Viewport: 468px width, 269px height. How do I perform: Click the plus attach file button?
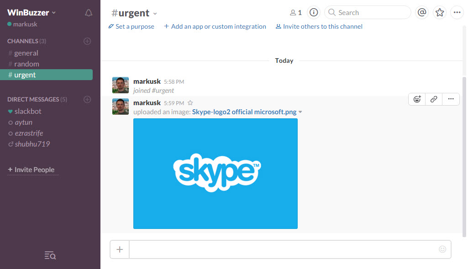pyautogui.click(x=120, y=249)
